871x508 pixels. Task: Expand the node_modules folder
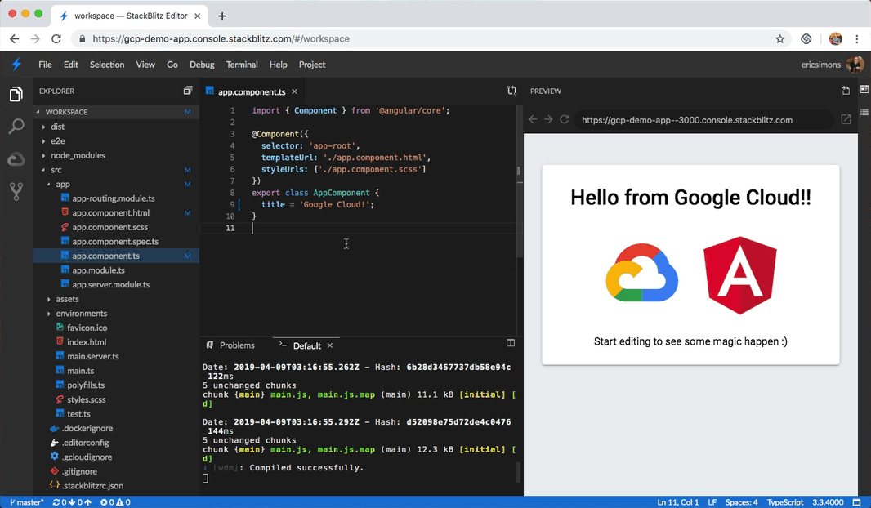tap(78, 155)
